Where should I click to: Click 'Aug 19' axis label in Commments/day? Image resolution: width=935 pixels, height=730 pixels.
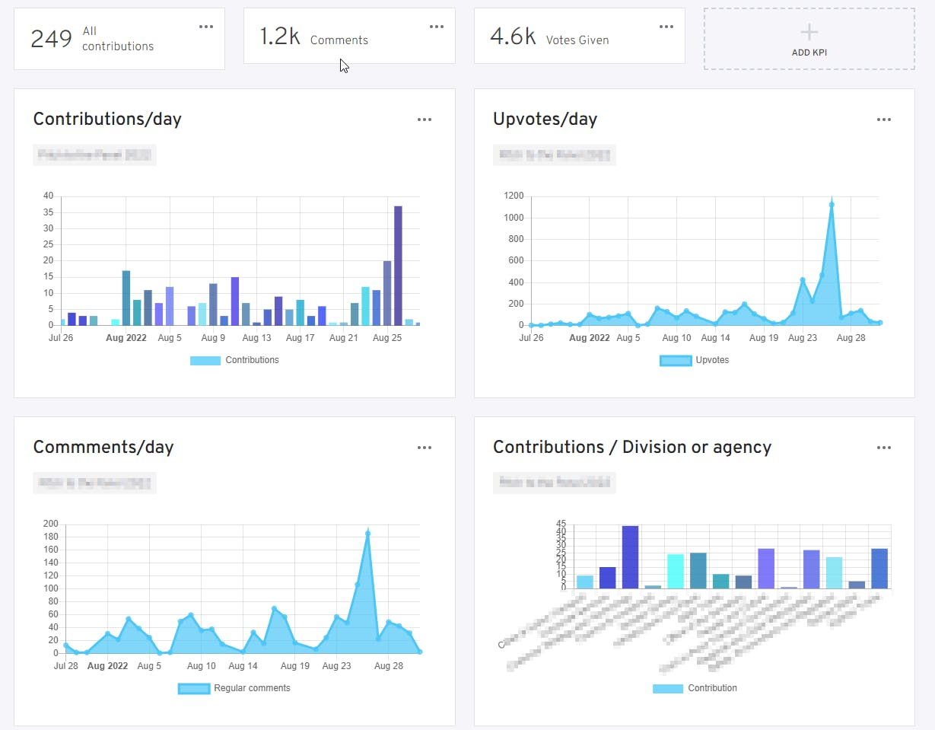click(295, 666)
